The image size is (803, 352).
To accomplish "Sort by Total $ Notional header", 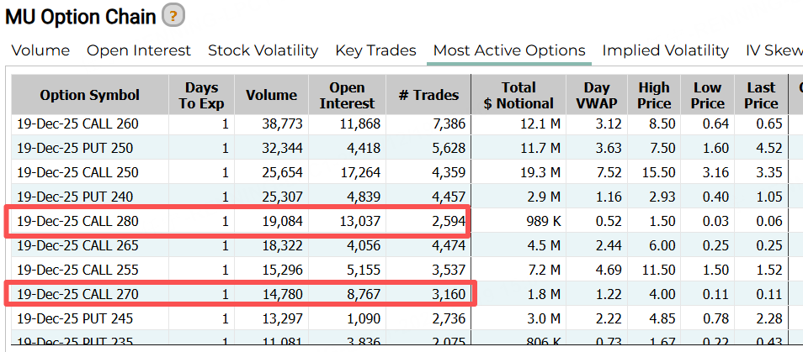I will 518,95.
